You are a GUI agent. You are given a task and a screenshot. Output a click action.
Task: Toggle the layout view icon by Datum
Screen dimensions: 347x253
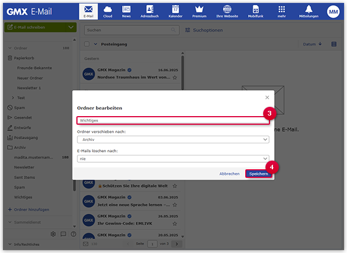coord(334,44)
